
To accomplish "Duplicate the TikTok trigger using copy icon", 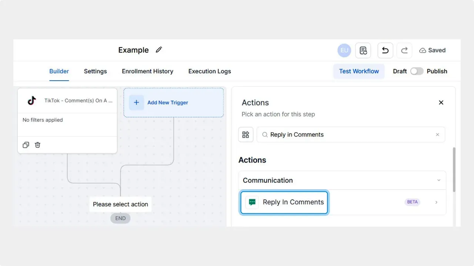I will tap(26, 145).
